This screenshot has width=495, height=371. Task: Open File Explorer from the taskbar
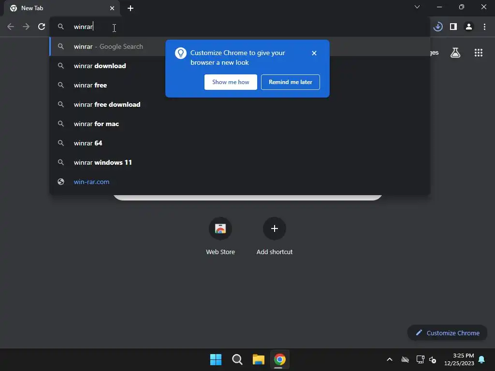pos(258,359)
